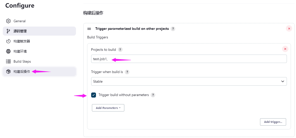
Task: Open the Trigger when build is dropdown
Action: click(189, 81)
